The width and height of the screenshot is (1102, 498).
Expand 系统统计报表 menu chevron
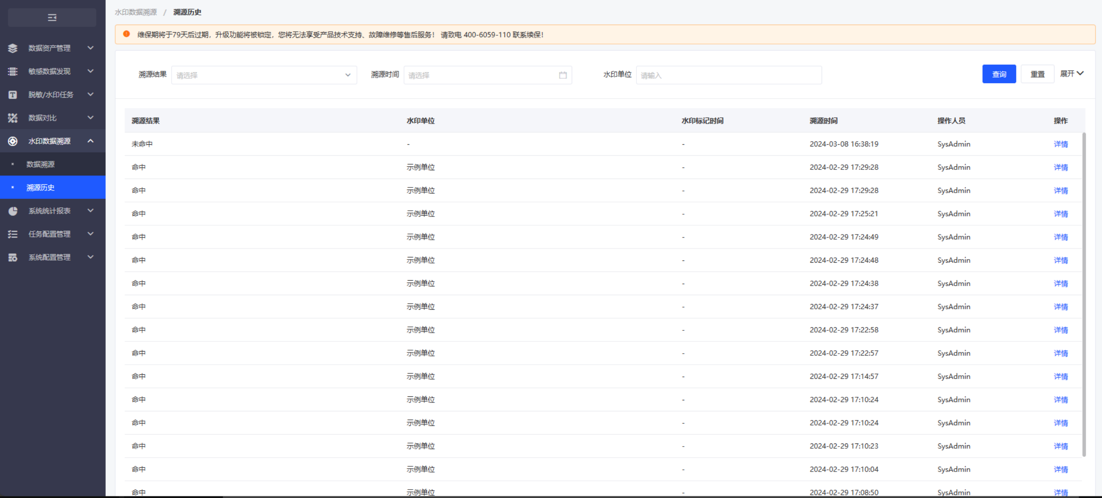[x=90, y=211]
